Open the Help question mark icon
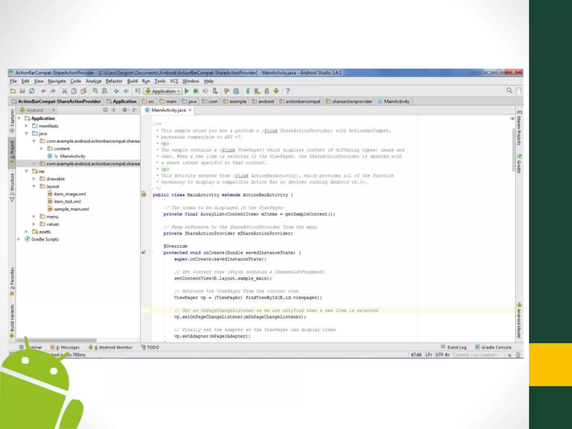Screen dimensions: 572x429 coord(288,91)
